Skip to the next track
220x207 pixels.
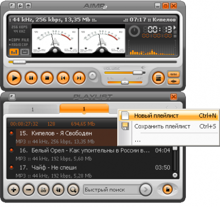tap(79, 78)
